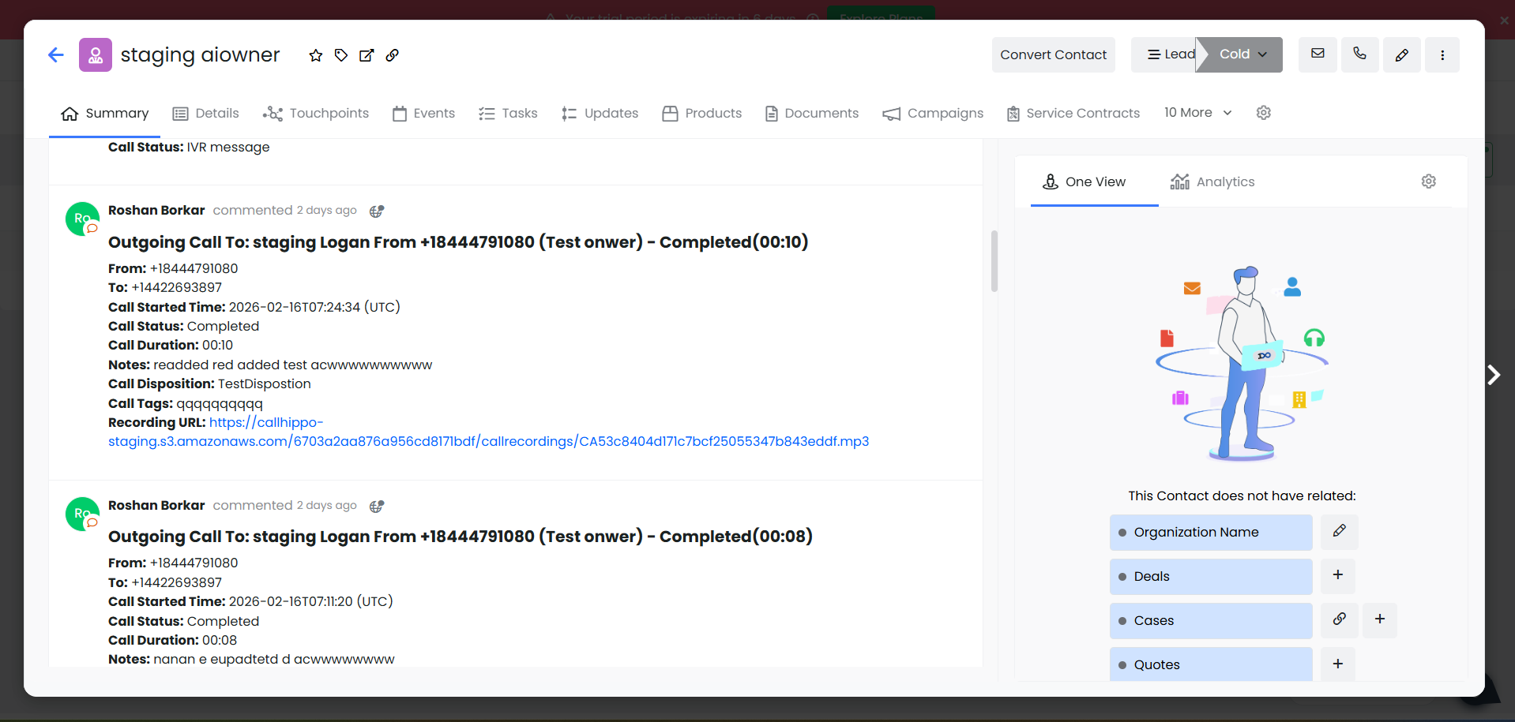Expand the 10 More tabs dropdown
This screenshot has height=722, width=1515.
1197,113
